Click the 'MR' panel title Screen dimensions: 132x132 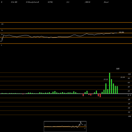click(118, 69)
